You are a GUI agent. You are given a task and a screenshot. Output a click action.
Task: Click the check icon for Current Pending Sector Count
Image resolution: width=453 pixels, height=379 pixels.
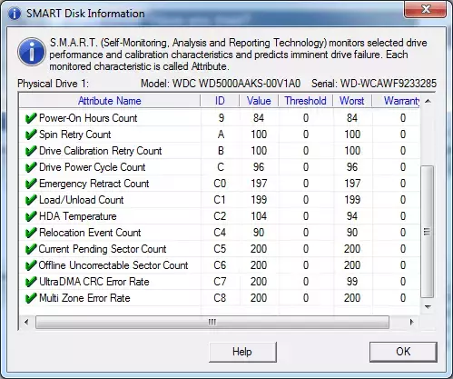click(31, 249)
